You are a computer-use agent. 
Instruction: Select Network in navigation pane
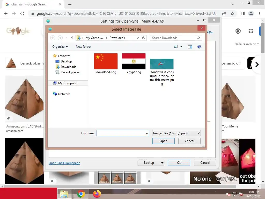(x=61, y=94)
